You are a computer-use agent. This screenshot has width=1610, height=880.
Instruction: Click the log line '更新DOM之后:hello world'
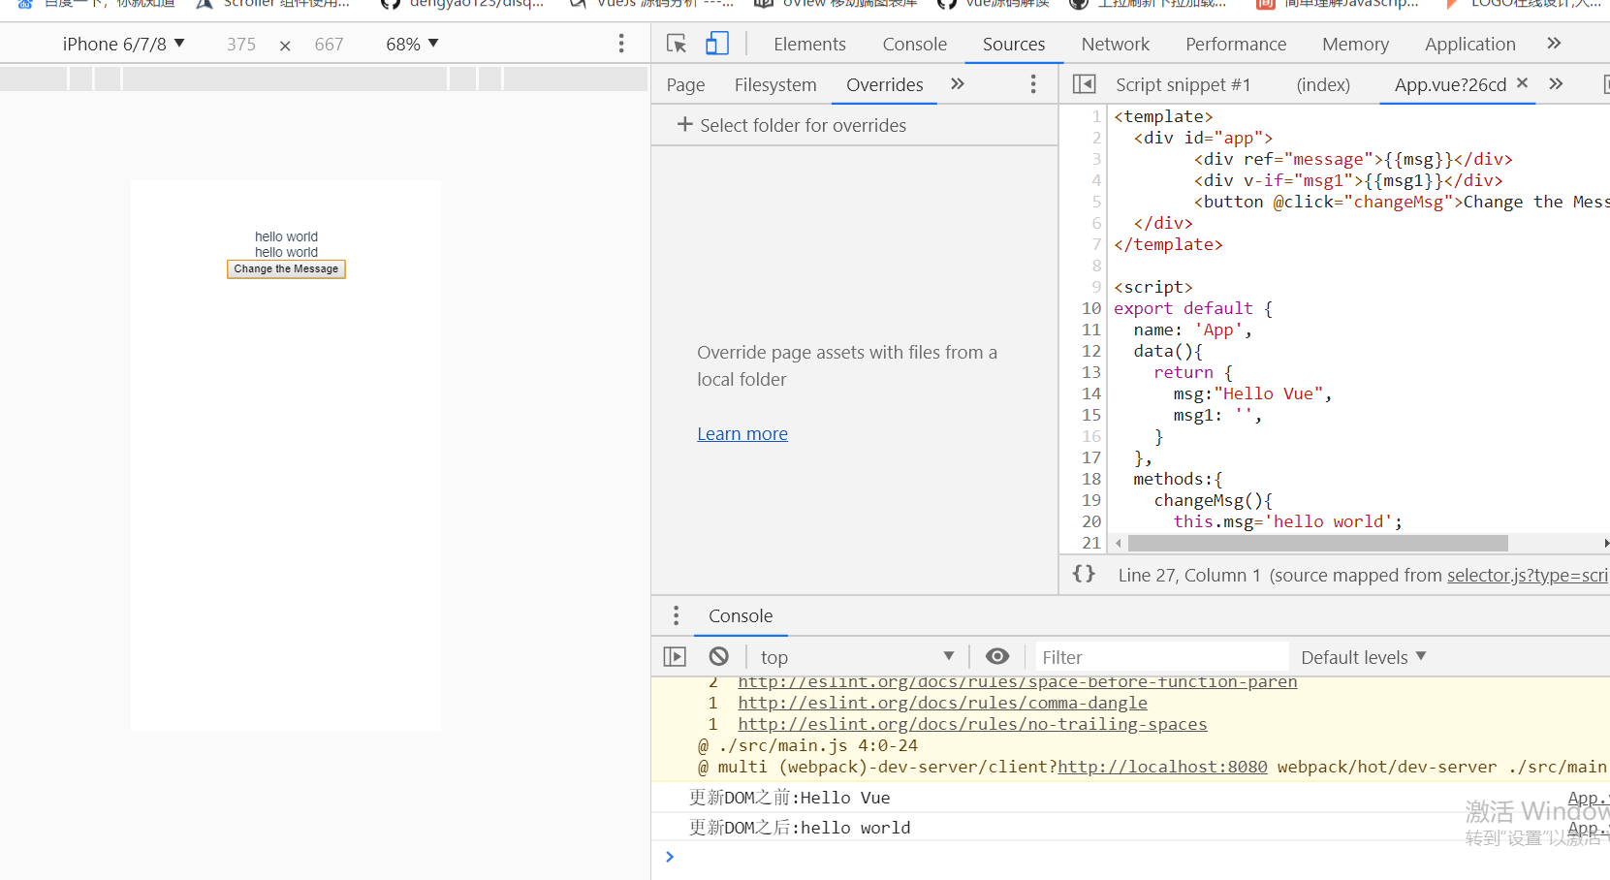(x=800, y=828)
